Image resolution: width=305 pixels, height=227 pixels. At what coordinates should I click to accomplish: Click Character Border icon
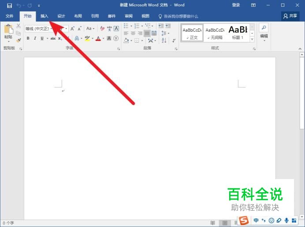coord(116,29)
